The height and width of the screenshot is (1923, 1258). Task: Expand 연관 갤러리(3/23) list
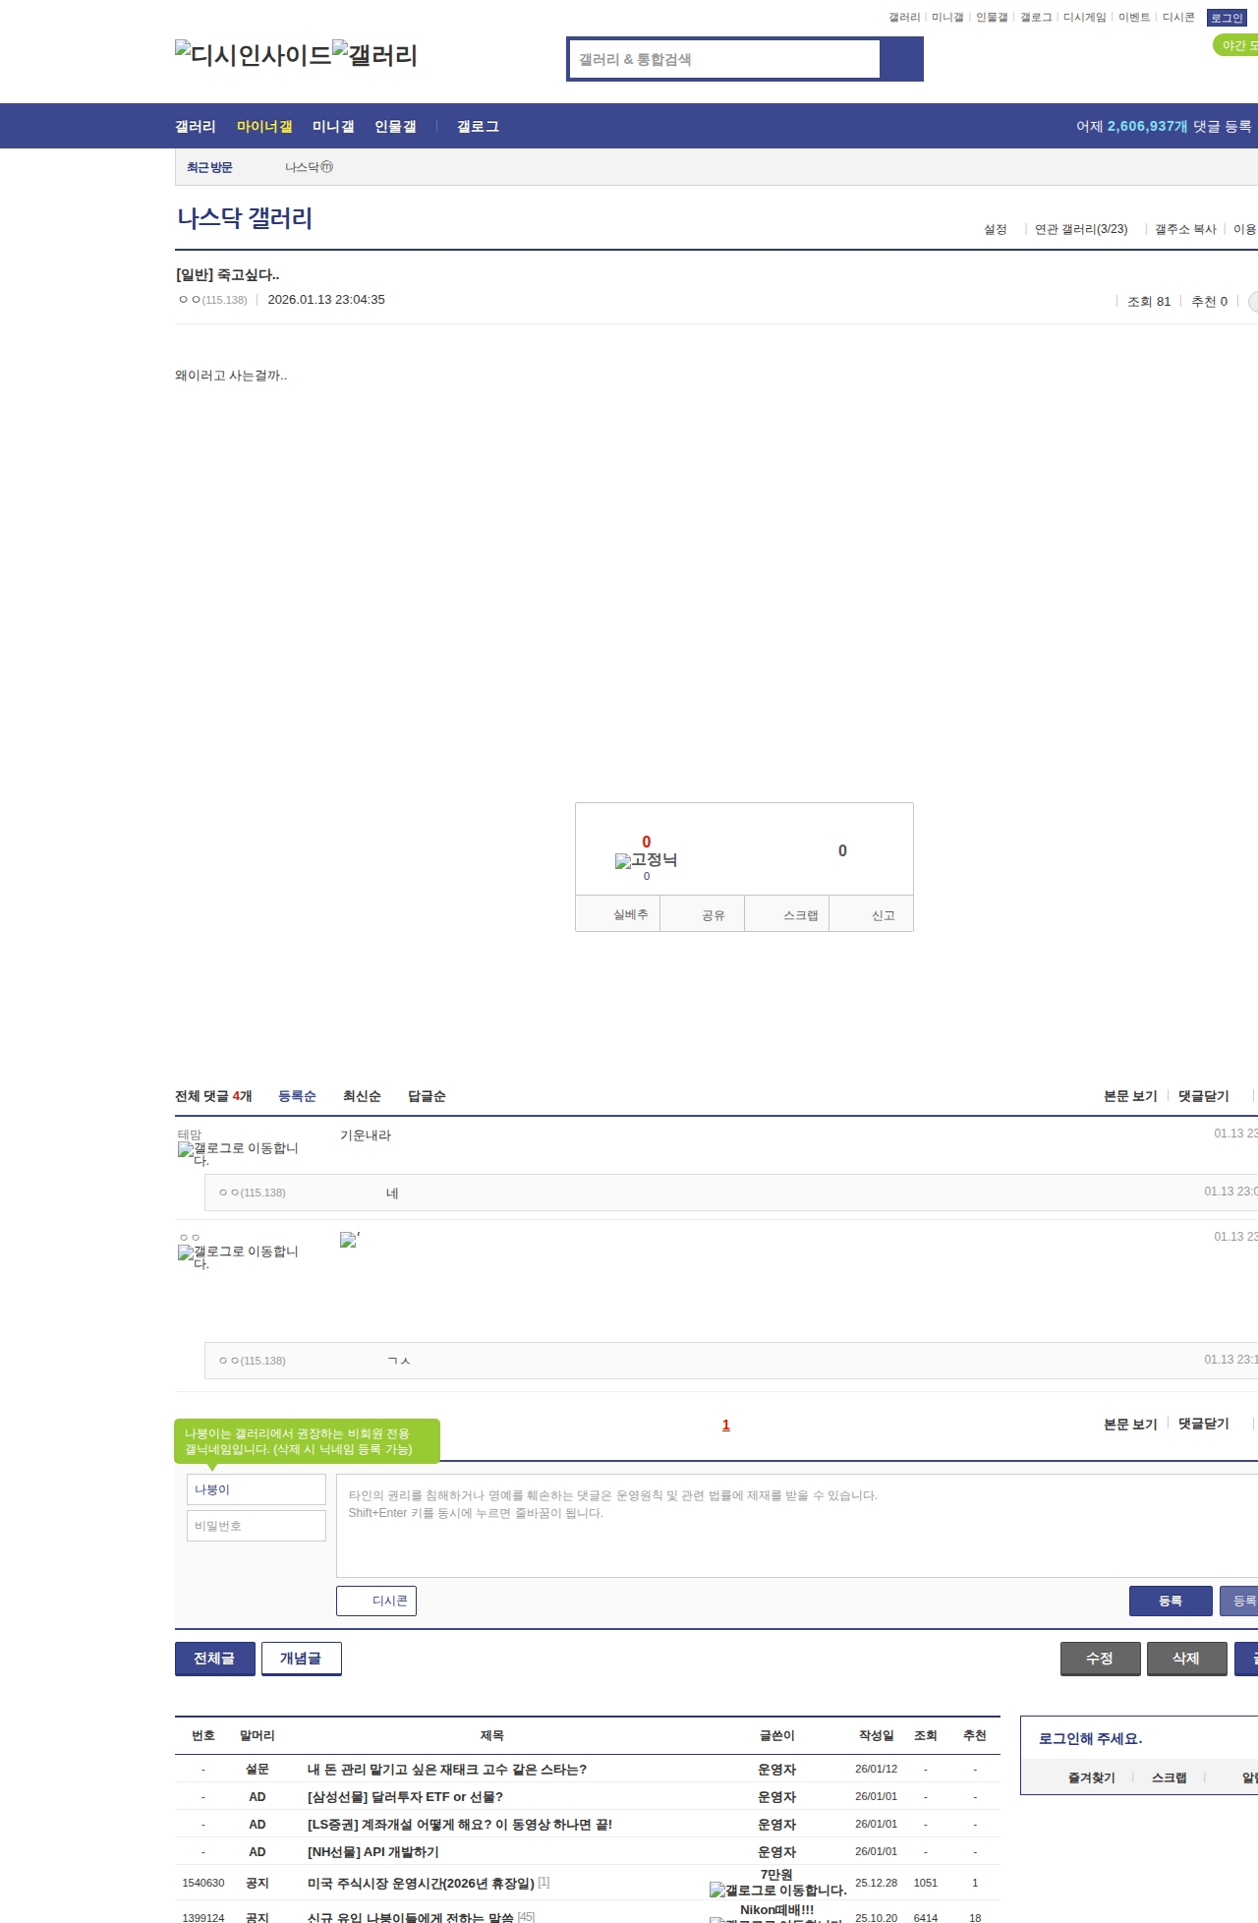point(1080,229)
